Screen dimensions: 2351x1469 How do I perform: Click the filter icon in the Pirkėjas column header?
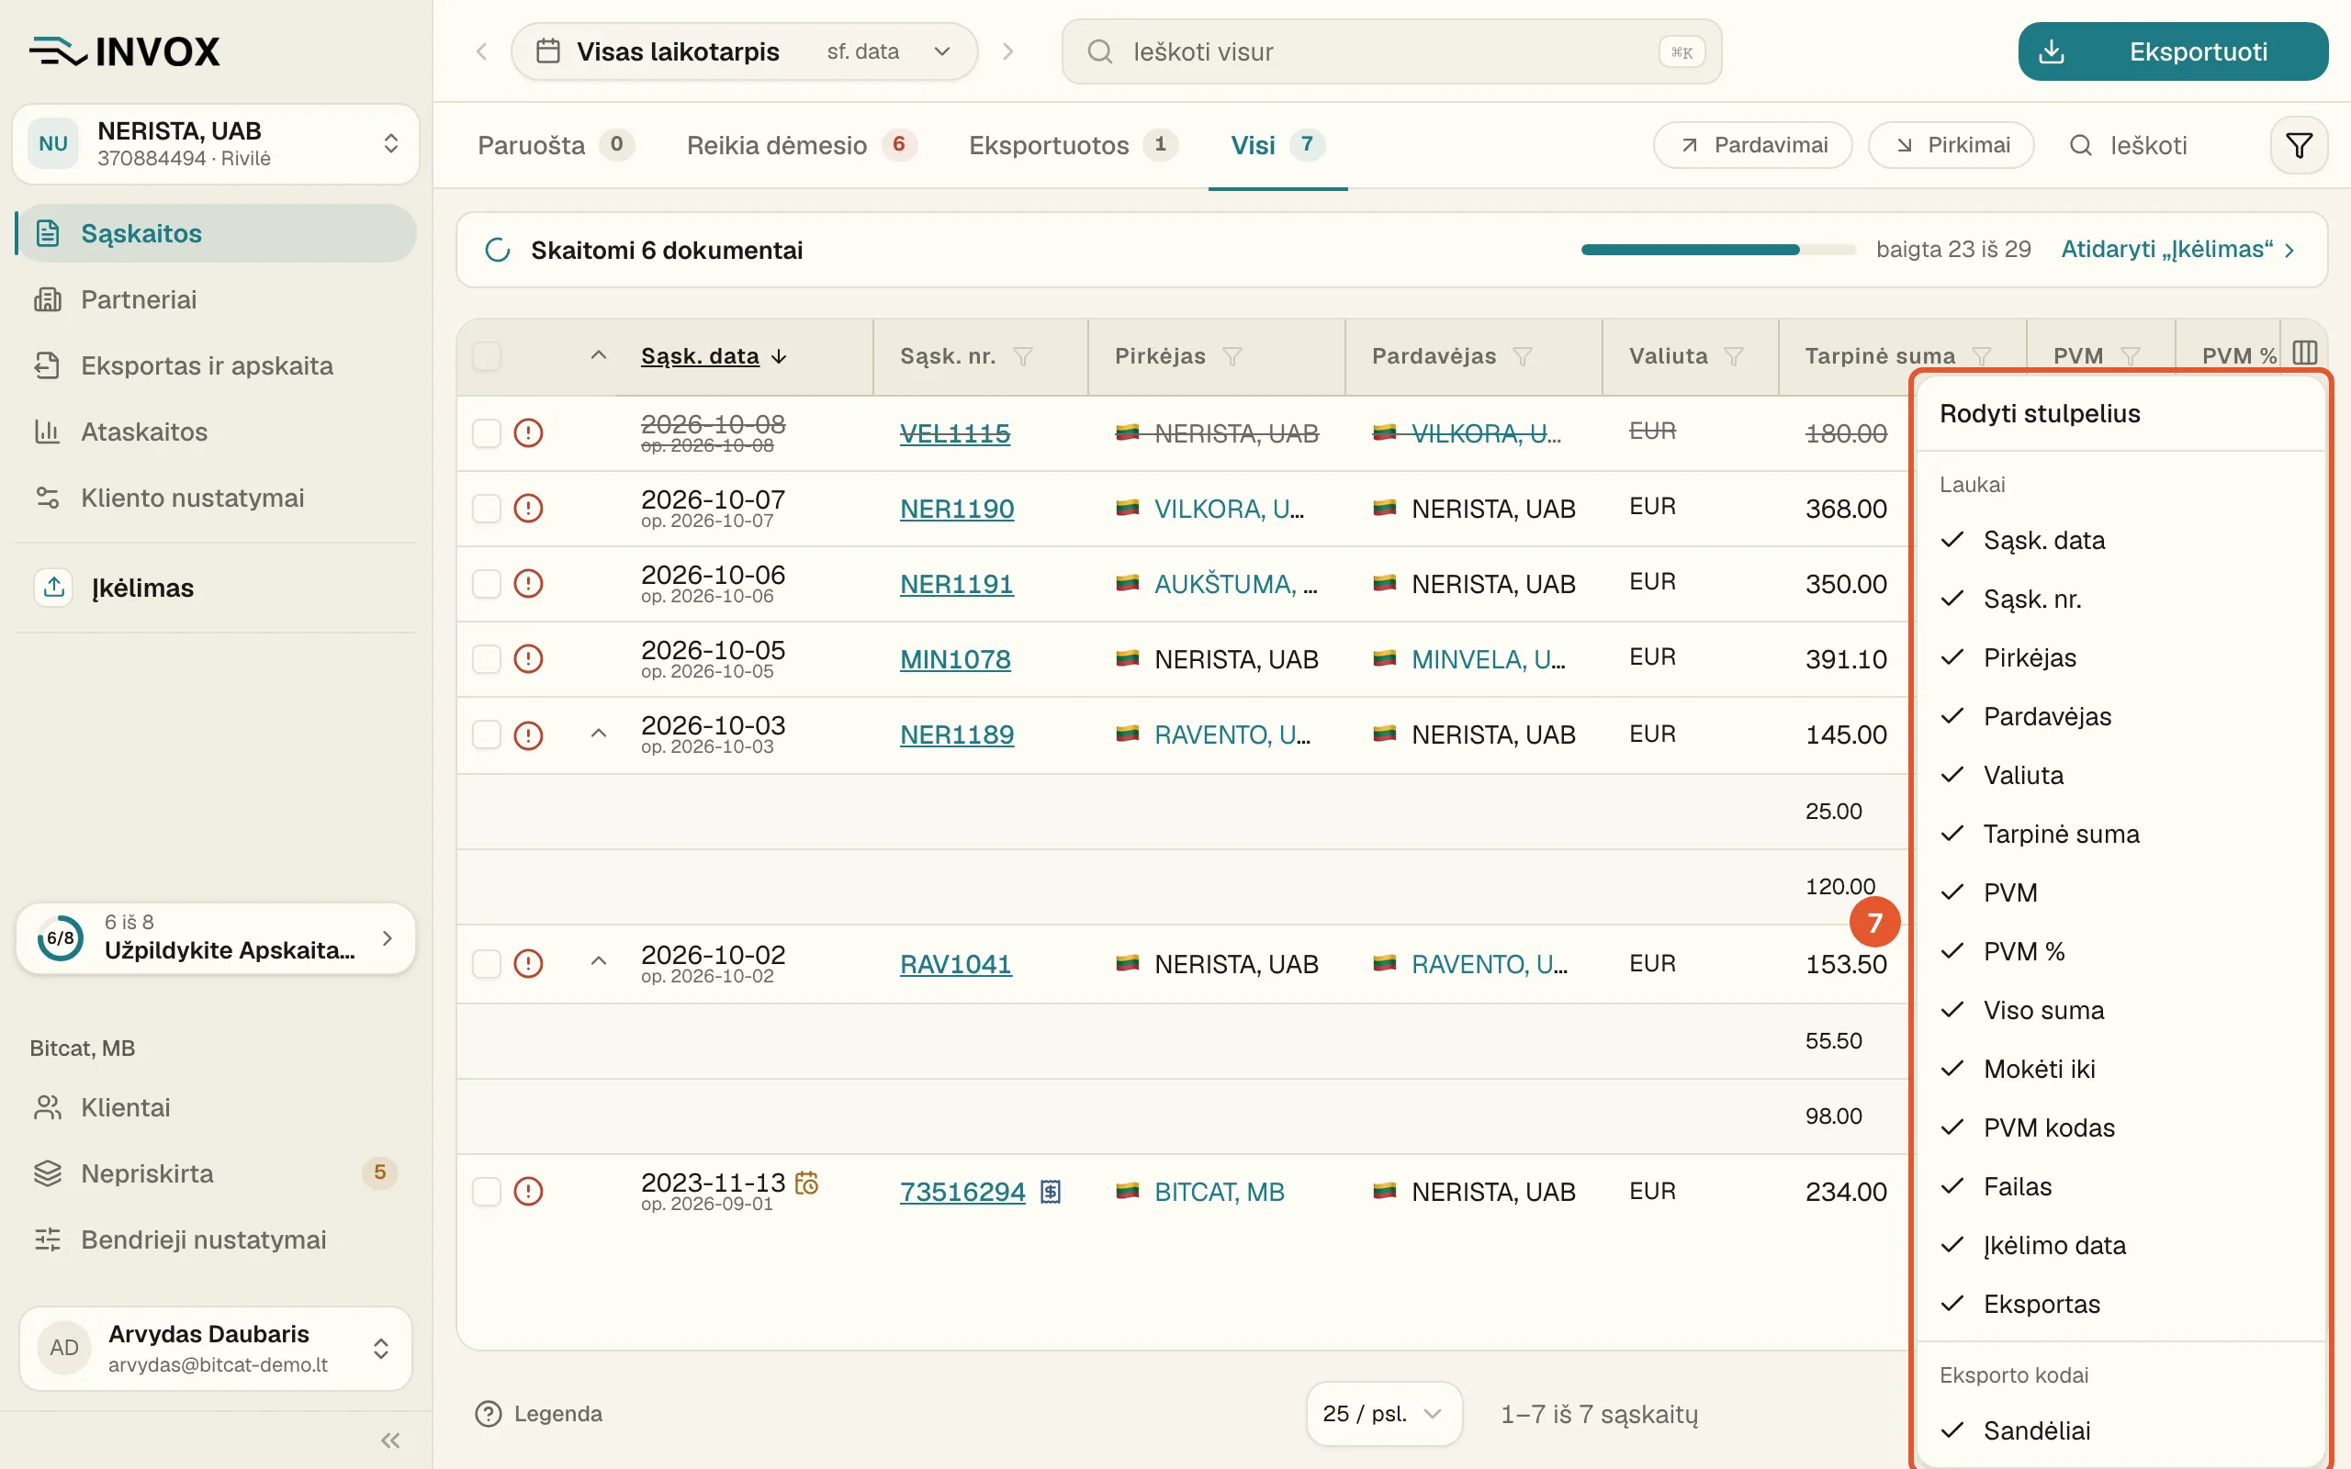[1232, 356]
